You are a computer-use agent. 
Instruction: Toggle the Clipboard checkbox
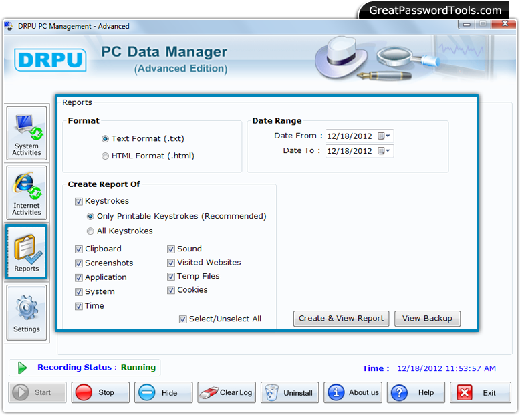[79, 249]
